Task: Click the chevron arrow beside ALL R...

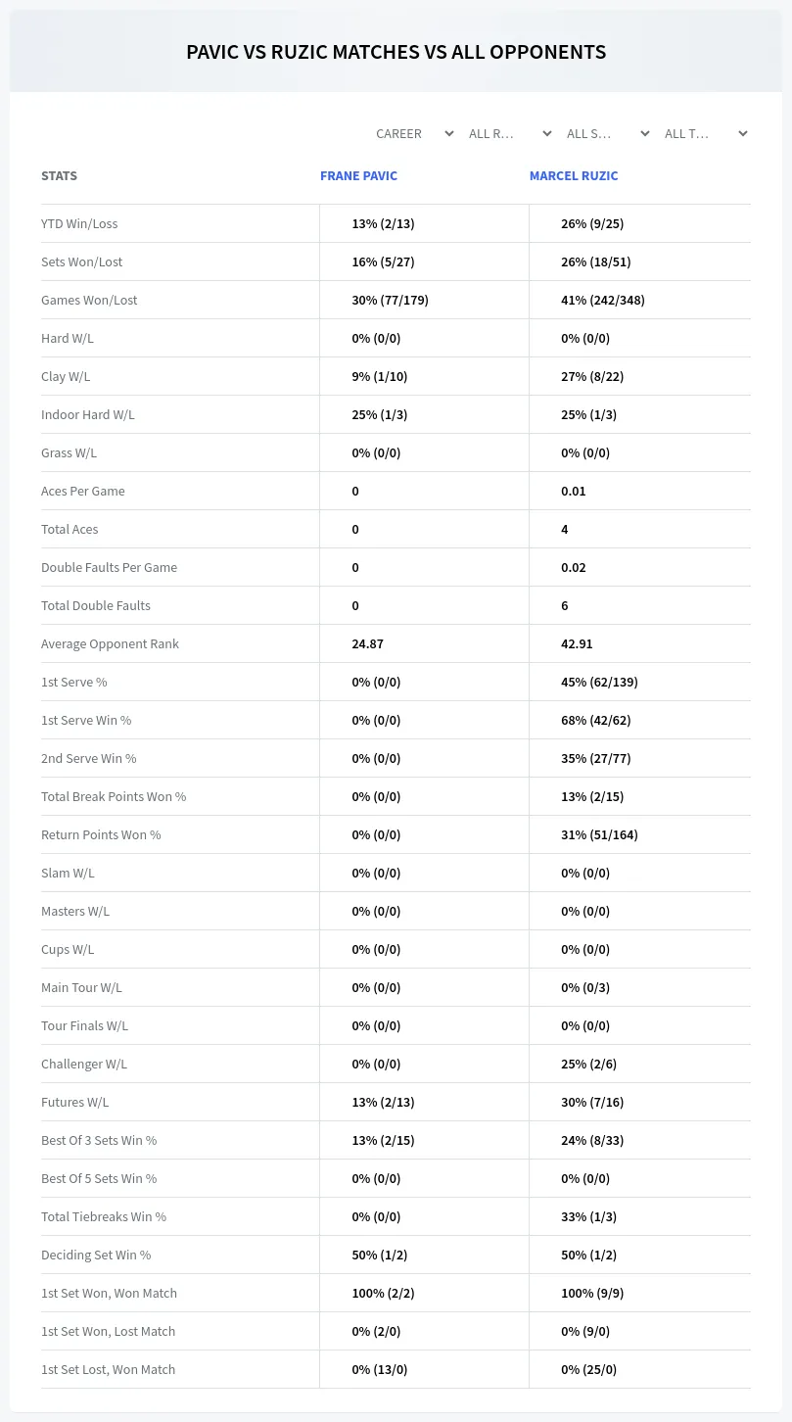Action: 547,133
